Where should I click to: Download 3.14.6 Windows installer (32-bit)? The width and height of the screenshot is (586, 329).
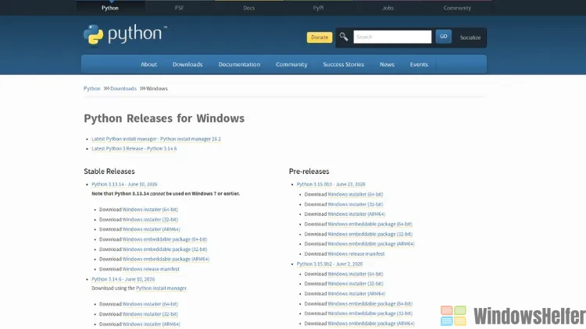click(x=150, y=314)
